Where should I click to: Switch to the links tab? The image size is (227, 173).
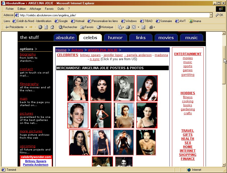(x=141, y=38)
